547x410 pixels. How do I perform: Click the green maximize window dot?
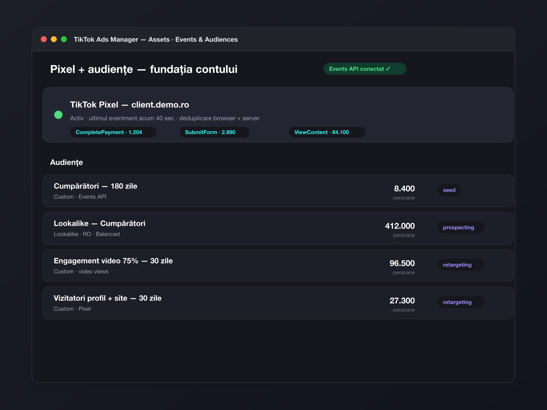(x=64, y=39)
